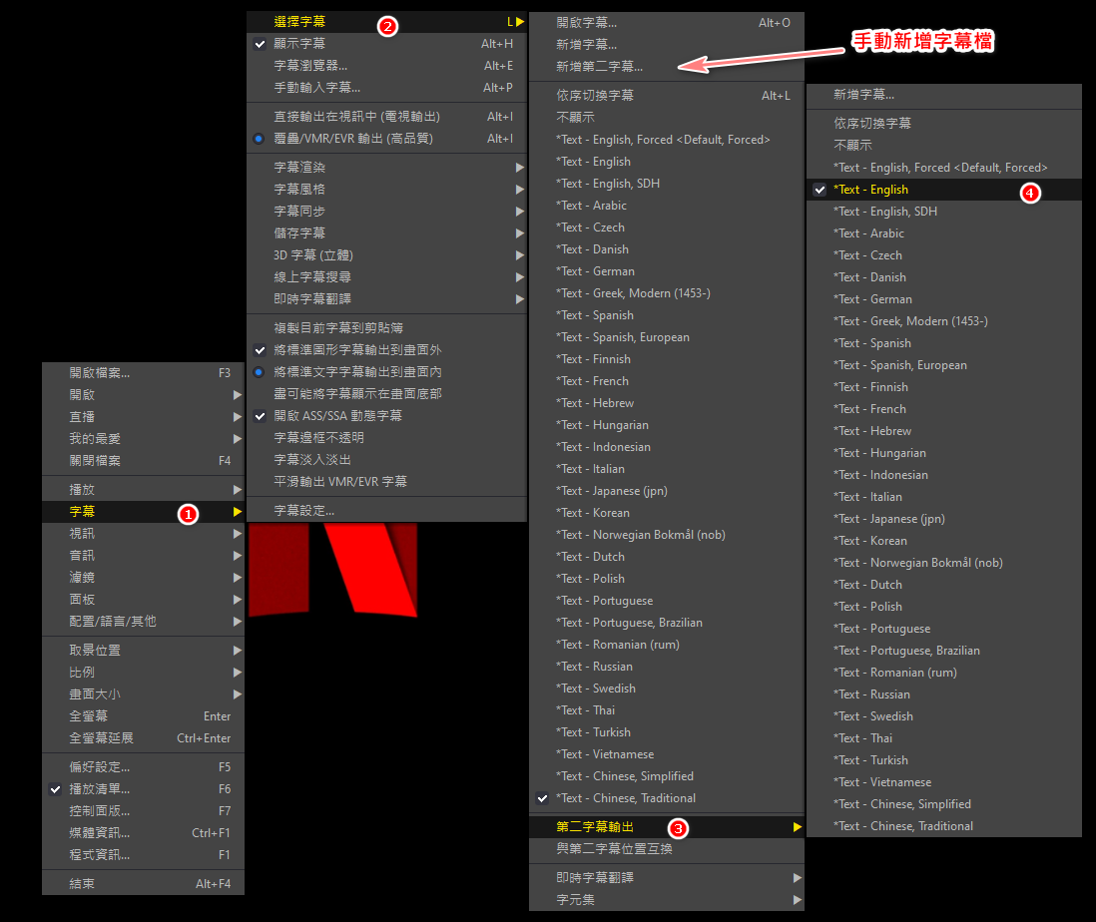The width and height of the screenshot is (1096, 922).
Task: Select 與第二字幕位置互換 menu item
Action: tap(614, 849)
